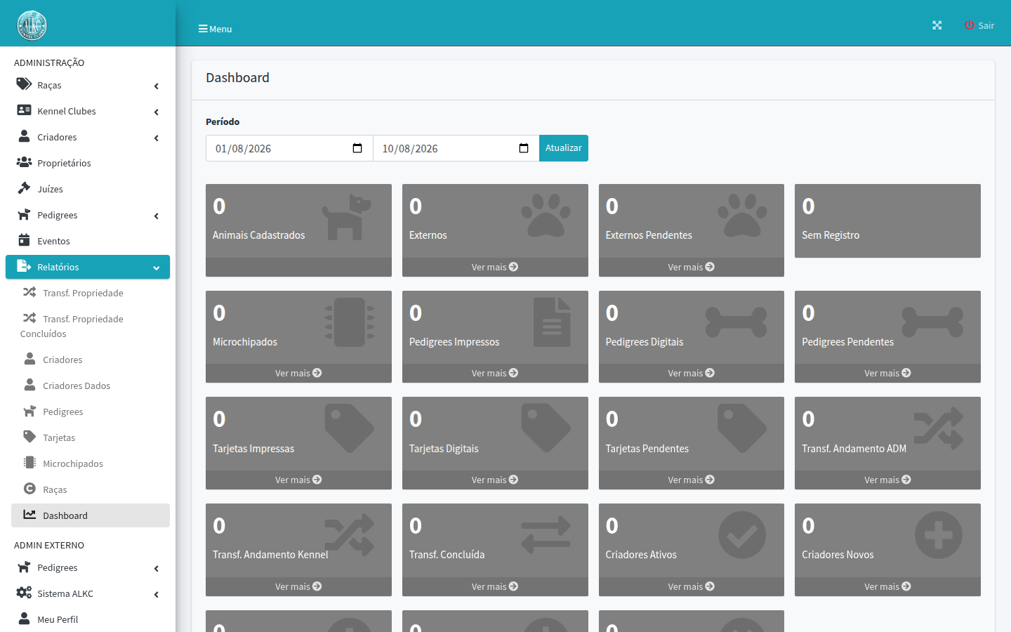Click the plus icon on Criadores Novos card

click(939, 535)
